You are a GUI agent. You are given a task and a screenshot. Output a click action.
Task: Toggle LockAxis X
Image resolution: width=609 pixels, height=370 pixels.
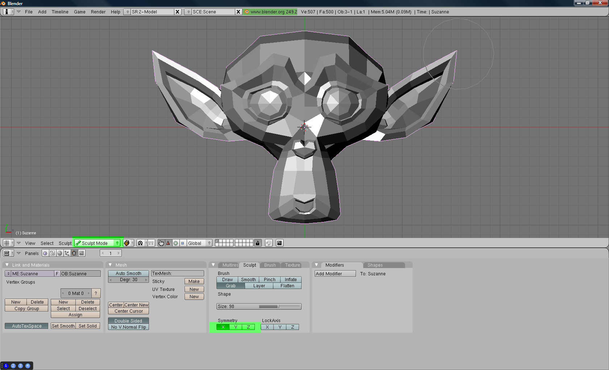[267, 327]
